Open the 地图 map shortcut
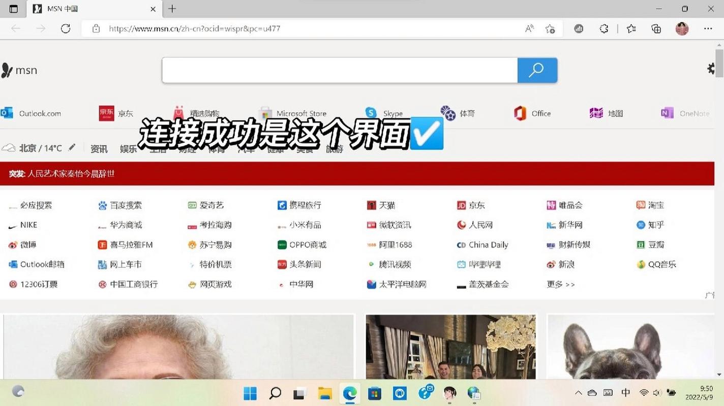724x406 pixels. point(606,113)
